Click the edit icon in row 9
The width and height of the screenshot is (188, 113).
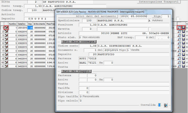pyautogui.click(x=6, y=59)
